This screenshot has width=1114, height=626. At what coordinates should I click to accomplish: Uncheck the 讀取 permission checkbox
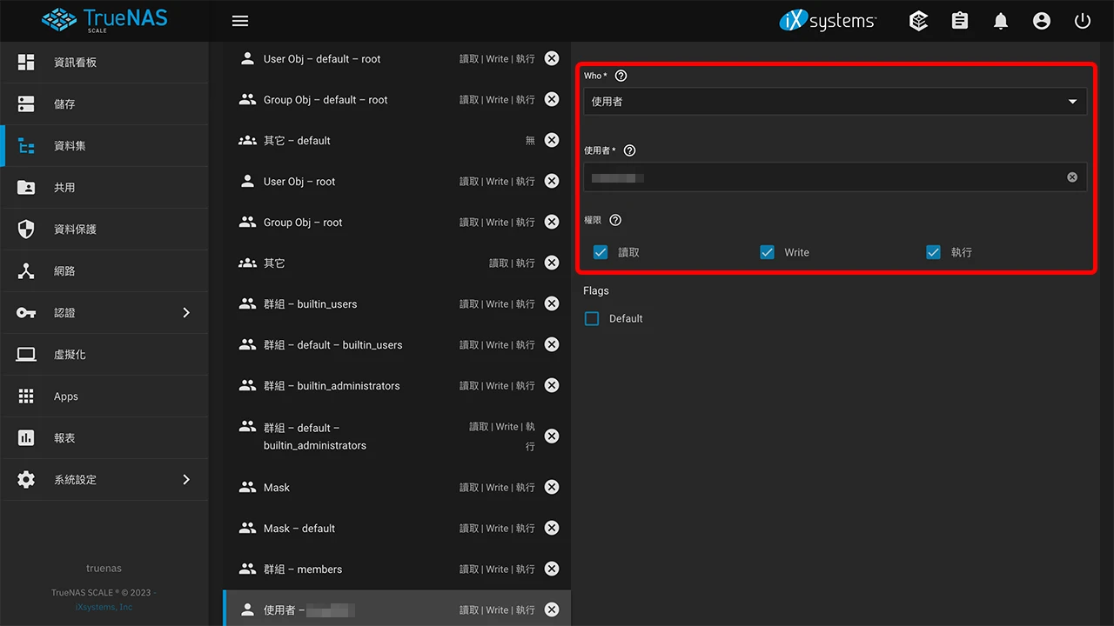[x=601, y=252]
